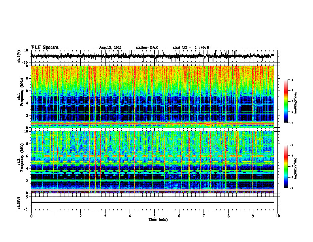313x242 pixels.
Task: Click the Time axis tick label "2"
Action: tap(81, 216)
